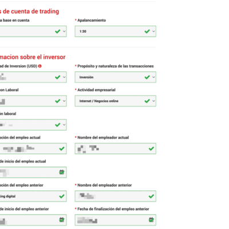Click the current job description text field
This screenshot has height=229, width=229.
point(33,148)
